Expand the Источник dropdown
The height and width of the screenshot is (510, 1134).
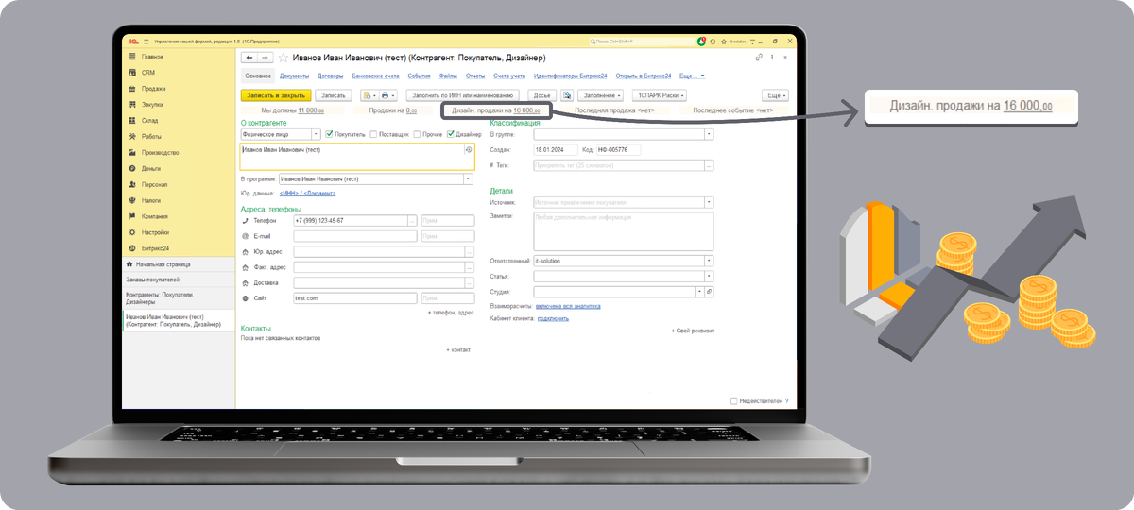click(x=709, y=201)
